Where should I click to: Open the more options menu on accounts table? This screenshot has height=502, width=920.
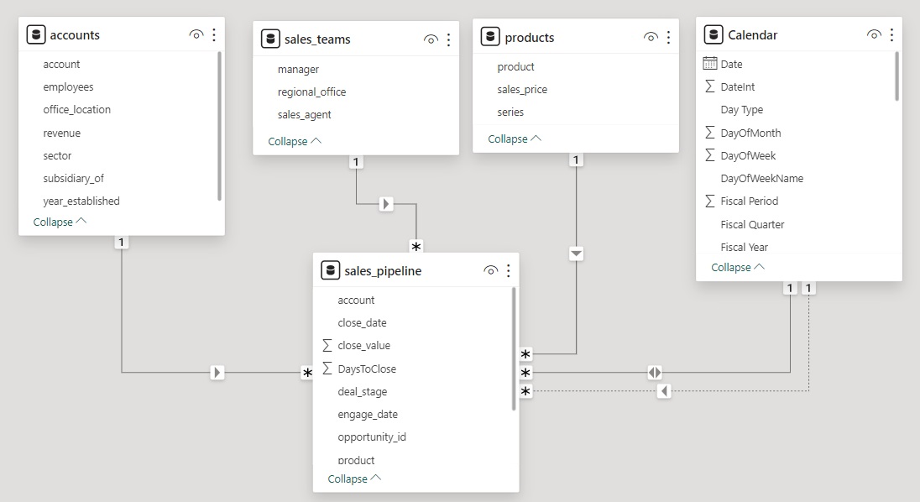coord(213,34)
